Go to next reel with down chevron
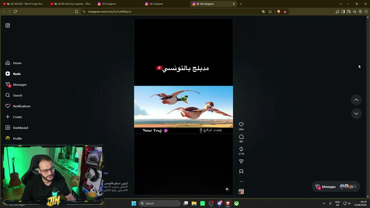Screen dimensions: 370x208 [x=356, y=114]
